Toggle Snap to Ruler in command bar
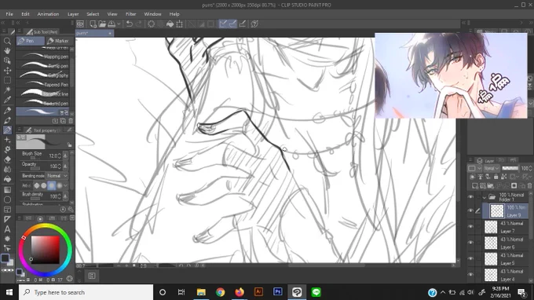The width and height of the screenshot is (534, 300). point(223,24)
